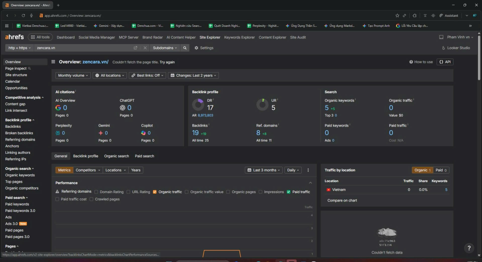Viewport: 482px width, 262px height.
Task: Uncheck the Organic traffic checkbox
Action: (155, 192)
